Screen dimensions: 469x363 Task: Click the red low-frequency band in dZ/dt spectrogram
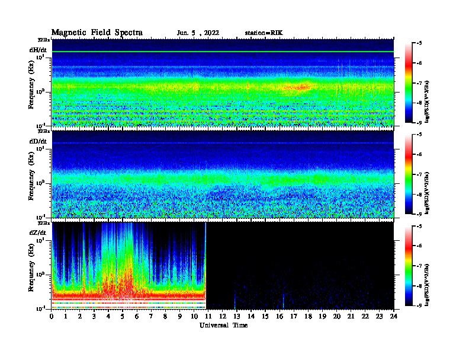(129, 295)
